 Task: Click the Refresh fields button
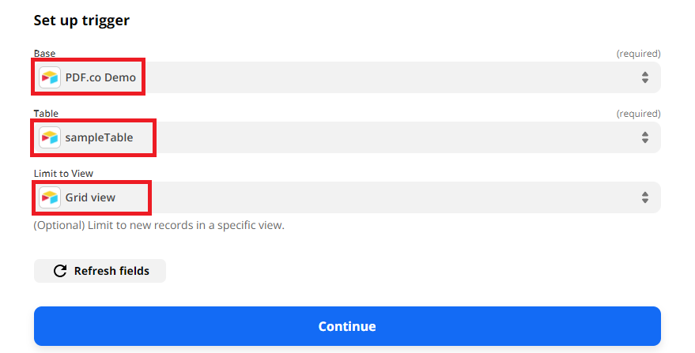click(100, 271)
